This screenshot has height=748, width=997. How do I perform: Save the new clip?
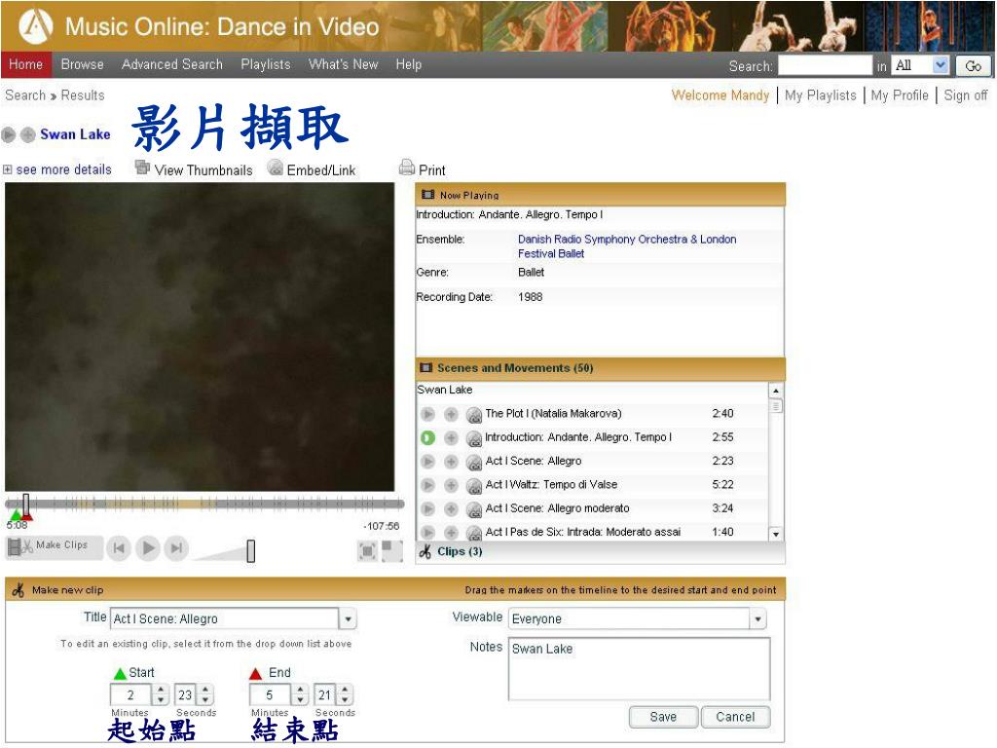coord(663,717)
